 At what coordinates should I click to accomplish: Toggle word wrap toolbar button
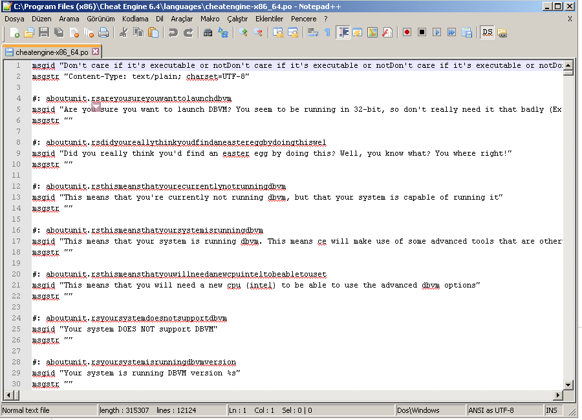click(x=312, y=32)
